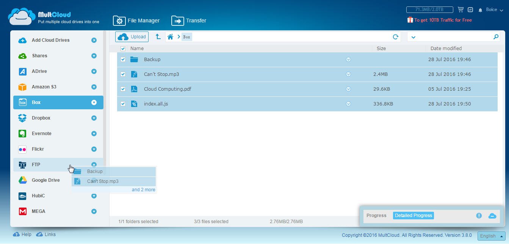Image resolution: width=509 pixels, height=244 pixels.
Task: Toggle the select-all checkbox in header
Action: (x=123, y=49)
